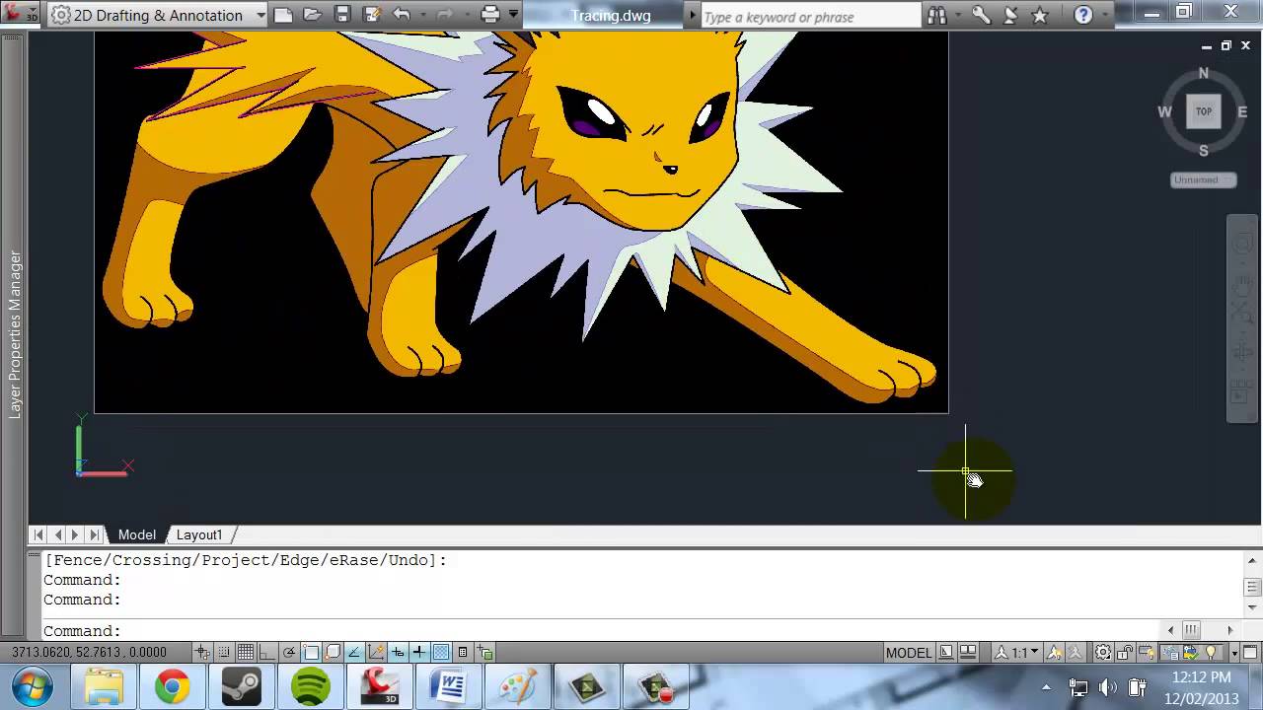Click the toolbar lock padlock icon
Screen dimensions: 1263x710
(x=1125, y=652)
